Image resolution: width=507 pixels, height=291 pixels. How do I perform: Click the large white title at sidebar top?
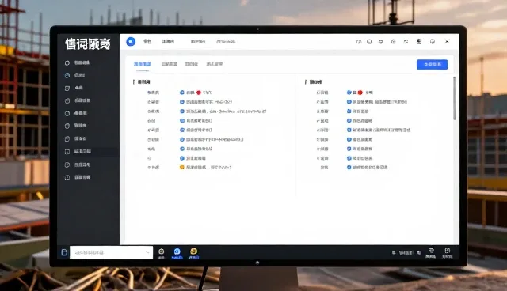pos(88,43)
